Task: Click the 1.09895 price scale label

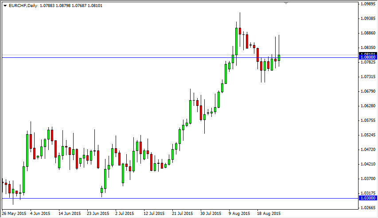Action: 368,4
